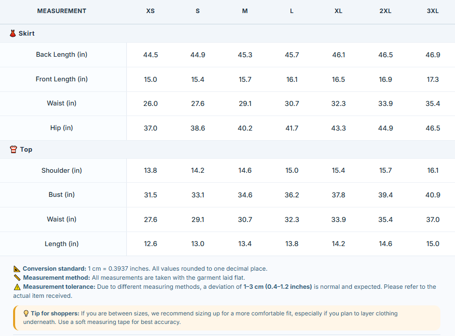Click the lightbulb icon beside Tip for shoppers

[26, 313]
